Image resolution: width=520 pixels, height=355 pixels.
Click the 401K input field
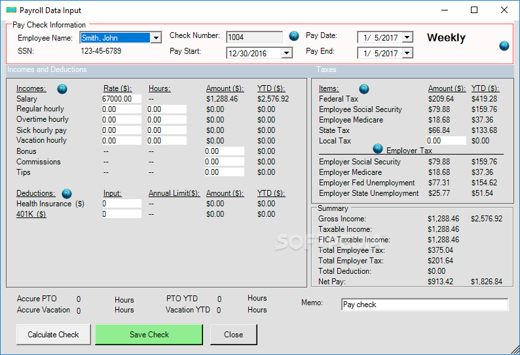point(122,214)
